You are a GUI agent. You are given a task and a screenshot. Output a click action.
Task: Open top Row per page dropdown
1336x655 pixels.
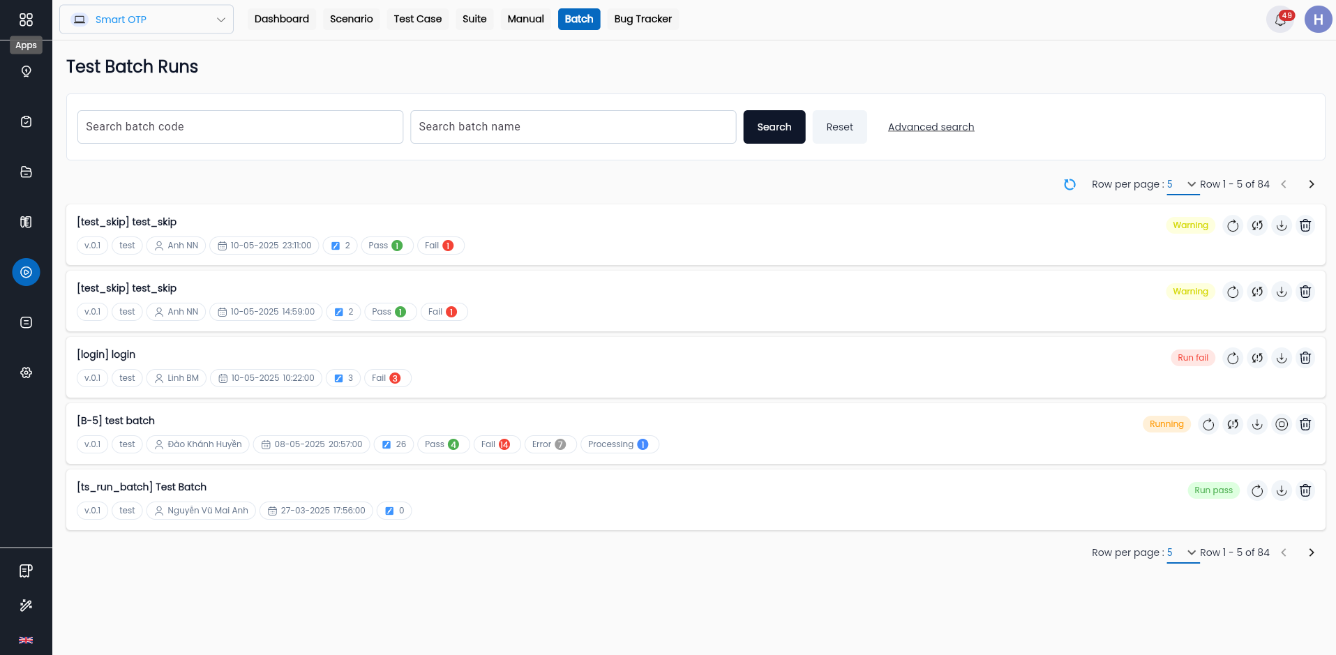pos(1183,185)
